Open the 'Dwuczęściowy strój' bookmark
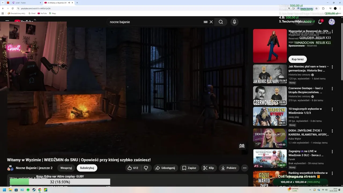Viewport: 343px width, 193px height. pyautogui.click(x=17, y=13)
